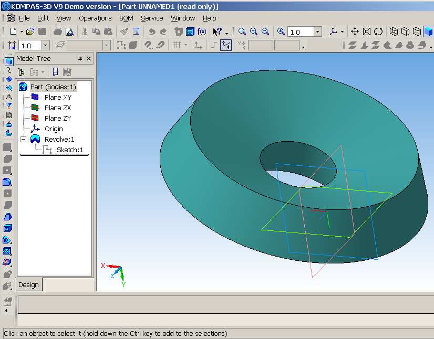Viewport: 434px width, 339px height.
Task: Open the BOM menu
Action: coord(126,18)
